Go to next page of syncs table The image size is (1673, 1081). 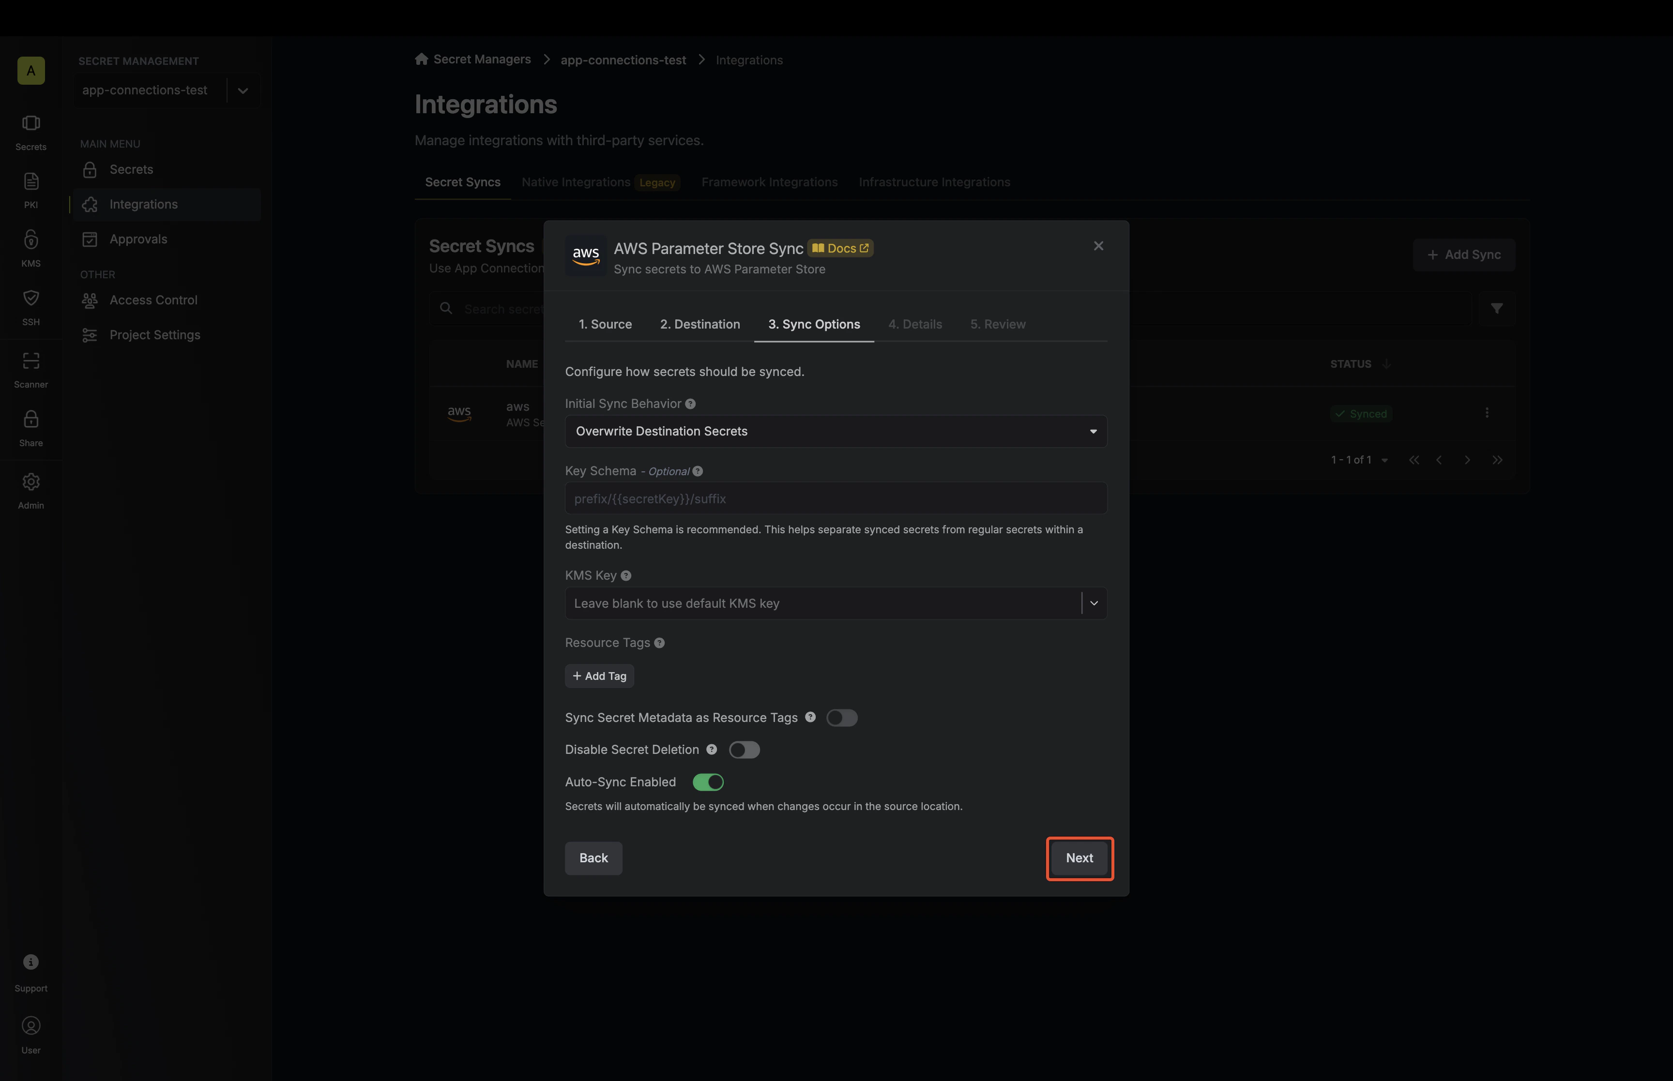click(1467, 460)
